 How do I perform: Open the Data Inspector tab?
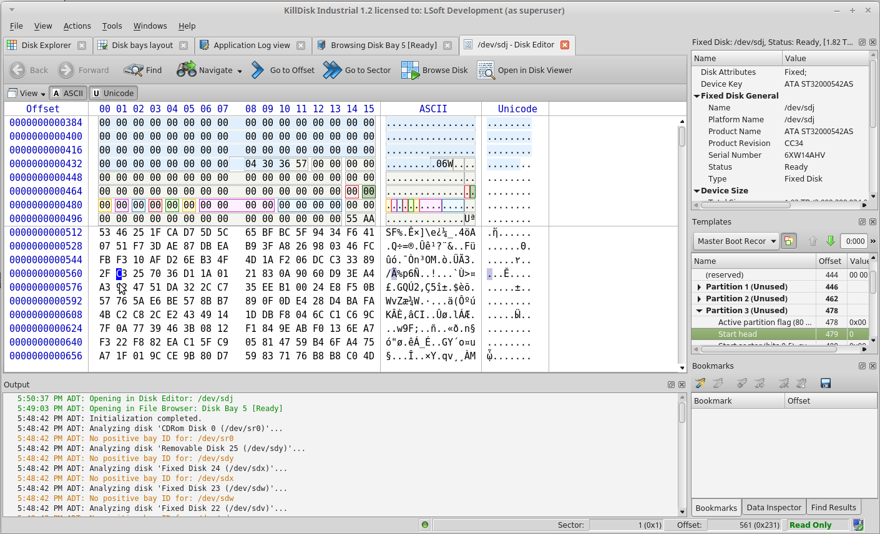[x=773, y=507]
